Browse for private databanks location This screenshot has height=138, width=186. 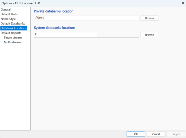click(x=149, y=18)
